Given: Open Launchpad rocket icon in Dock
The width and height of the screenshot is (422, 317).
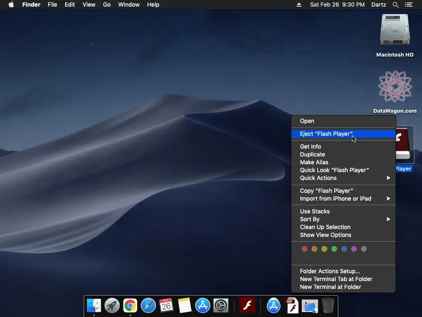Looking at the screenshot, I should [x=112, y=305].
